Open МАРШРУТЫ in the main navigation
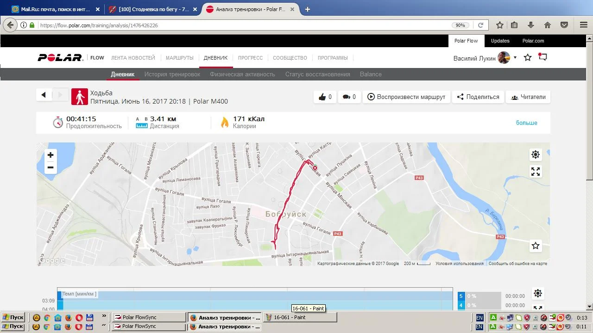 (x=180, y=58)
